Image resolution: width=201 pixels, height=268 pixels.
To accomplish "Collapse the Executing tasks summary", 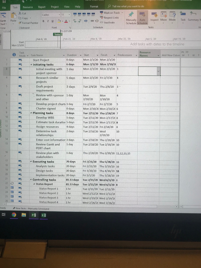I will pos(31,161).
